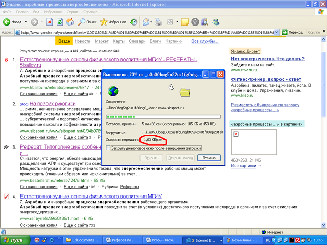Open the Правка menu
The image size is (327, 245).
[22, 12]
